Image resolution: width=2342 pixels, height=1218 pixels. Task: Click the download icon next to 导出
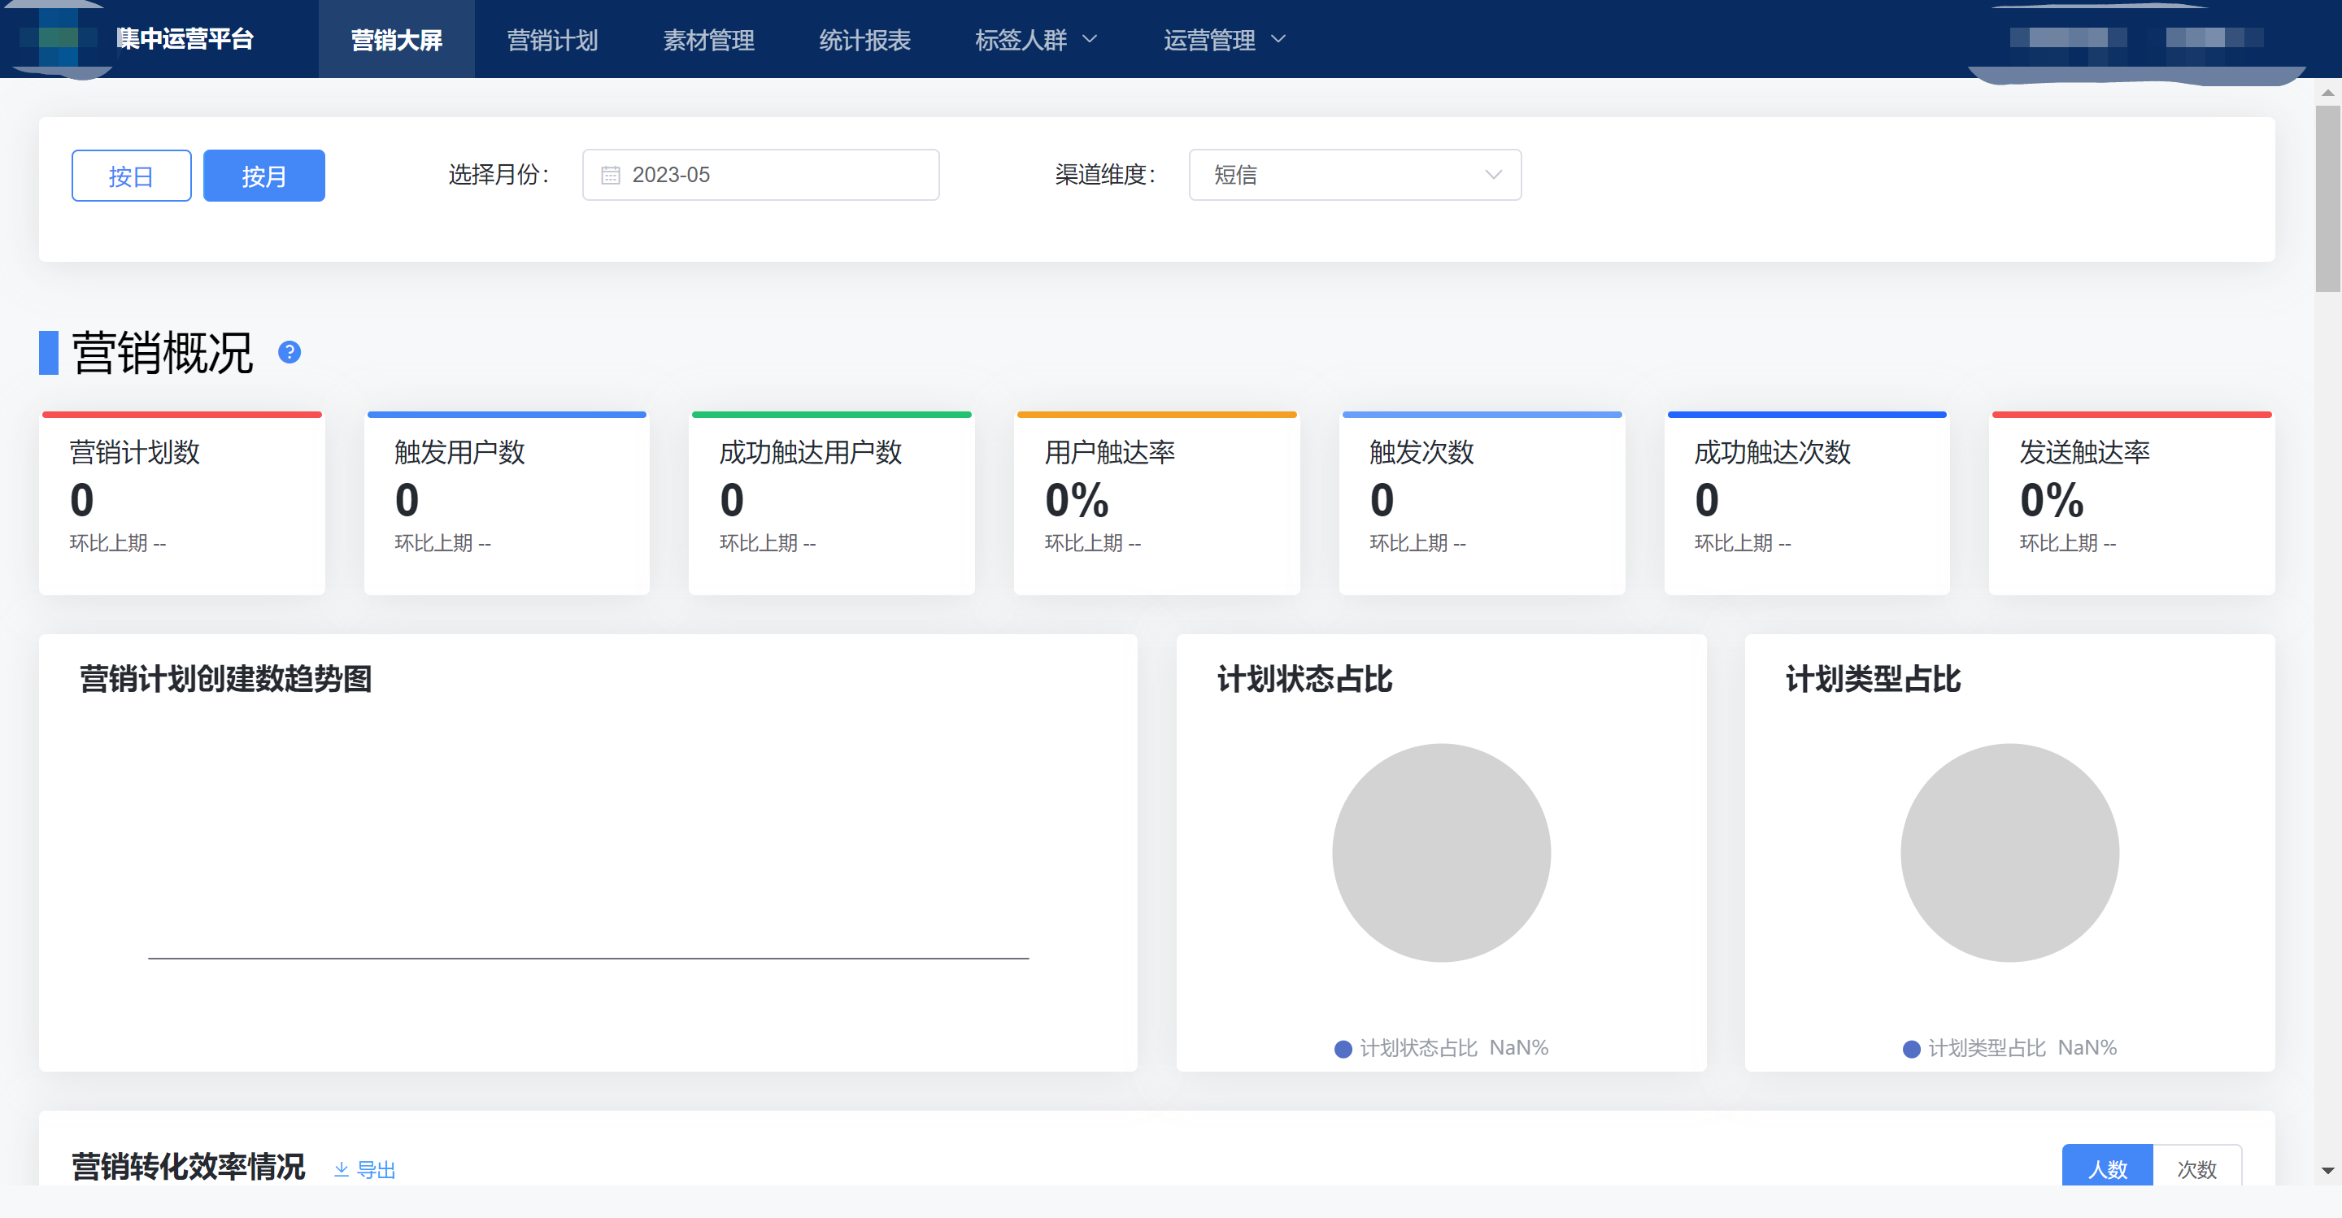pyautogui.click(x=341, y=1169)
